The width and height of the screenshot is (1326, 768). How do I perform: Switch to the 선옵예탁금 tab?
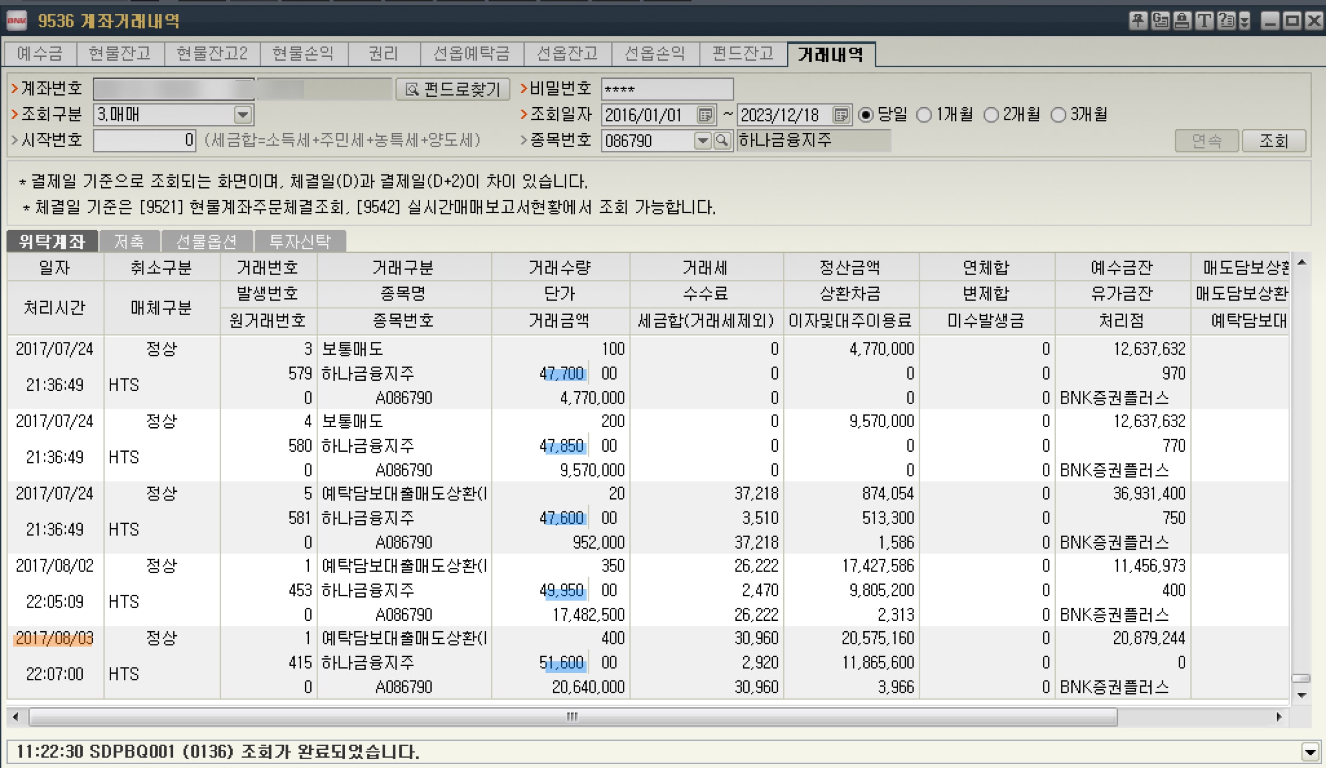(472, 54)
